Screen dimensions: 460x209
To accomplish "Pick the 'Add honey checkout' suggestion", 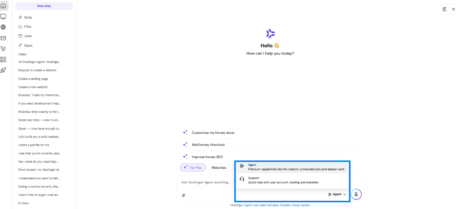I will pos(270,145).
